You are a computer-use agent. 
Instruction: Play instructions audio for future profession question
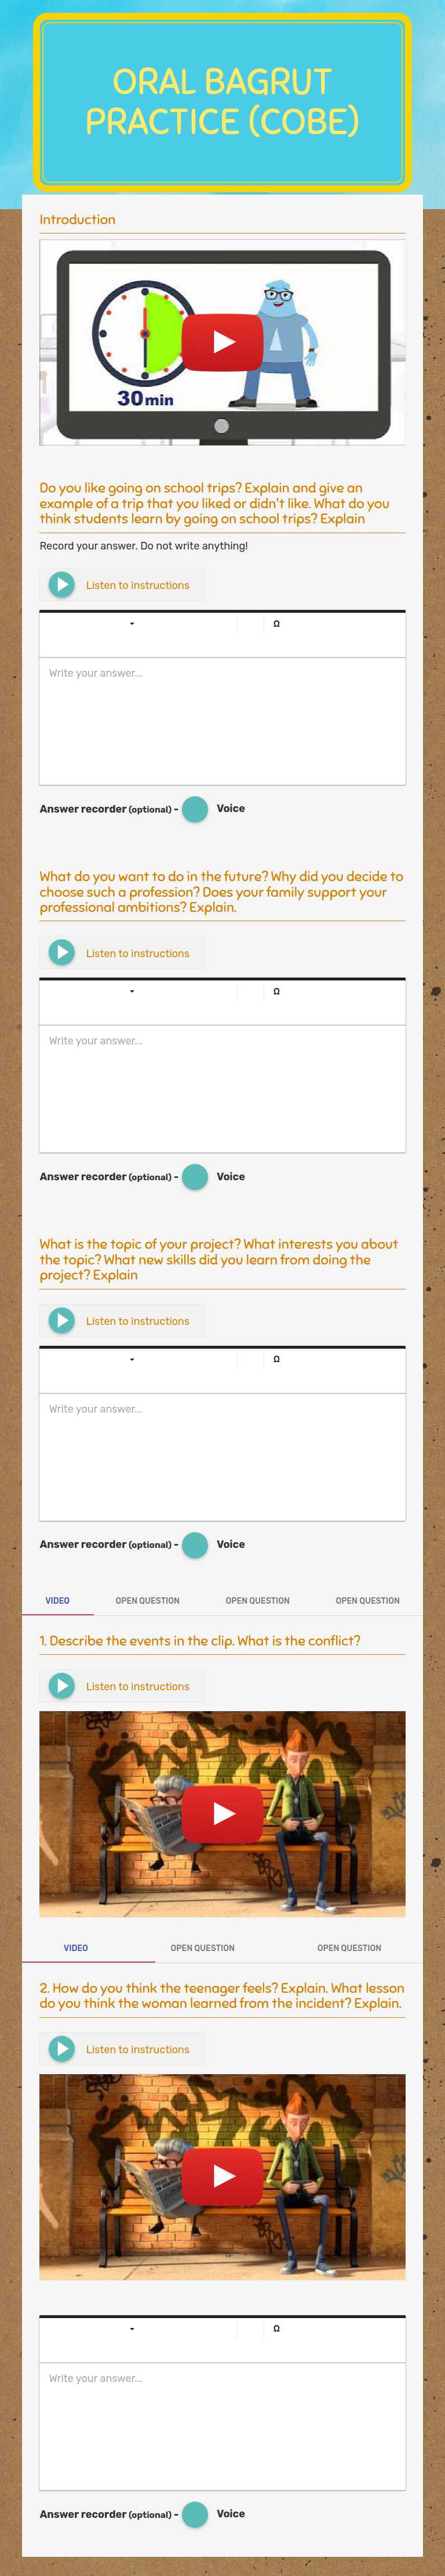point(62,953)
